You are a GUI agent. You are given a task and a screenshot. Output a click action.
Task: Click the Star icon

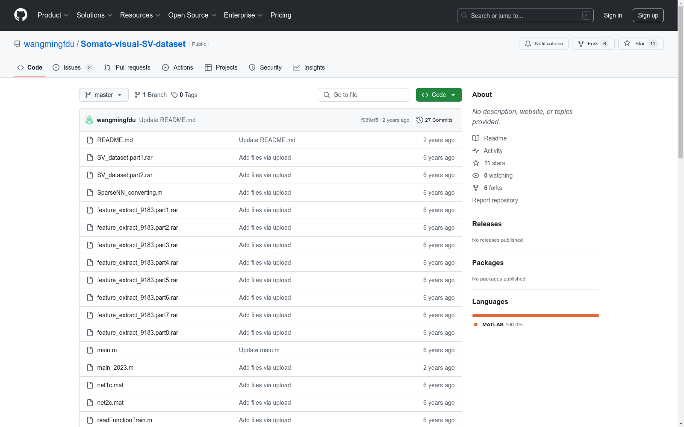(627, 43)
